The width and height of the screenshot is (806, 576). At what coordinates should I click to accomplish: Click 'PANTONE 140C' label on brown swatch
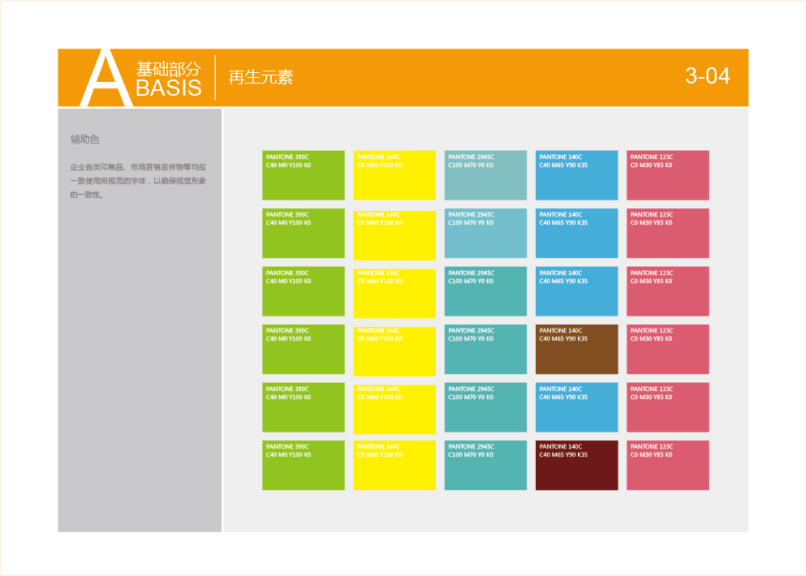coord(561,331)
